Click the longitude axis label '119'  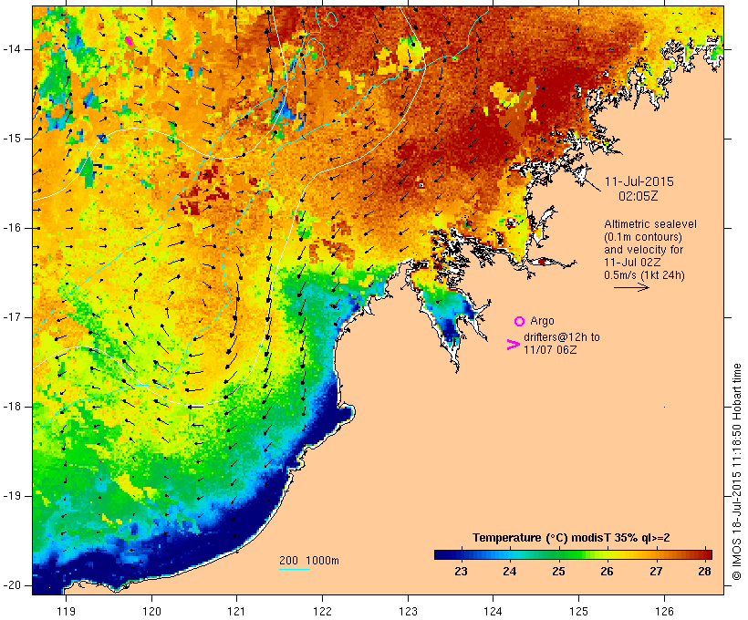tap(66, 611)
